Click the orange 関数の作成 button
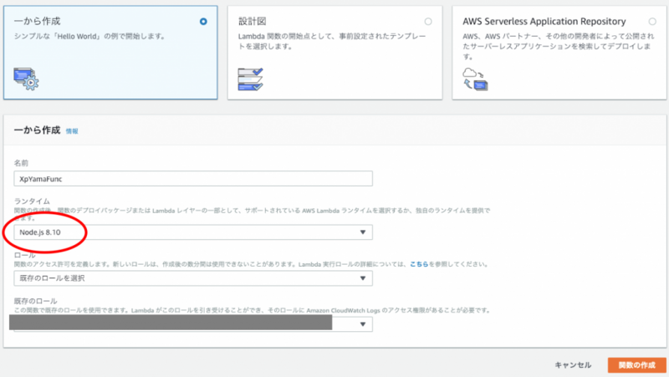669x377 pixels. coord(637,365)
